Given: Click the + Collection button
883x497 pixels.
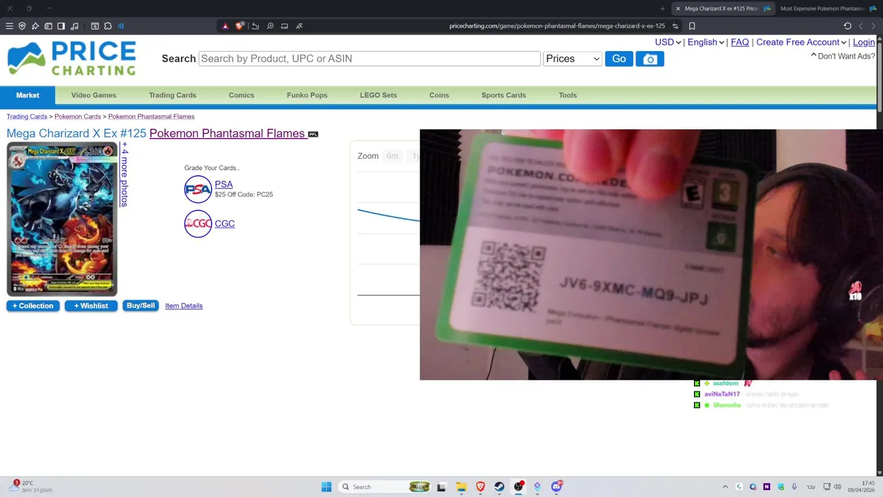Looking at the screenshot, I should coord(33,306).
